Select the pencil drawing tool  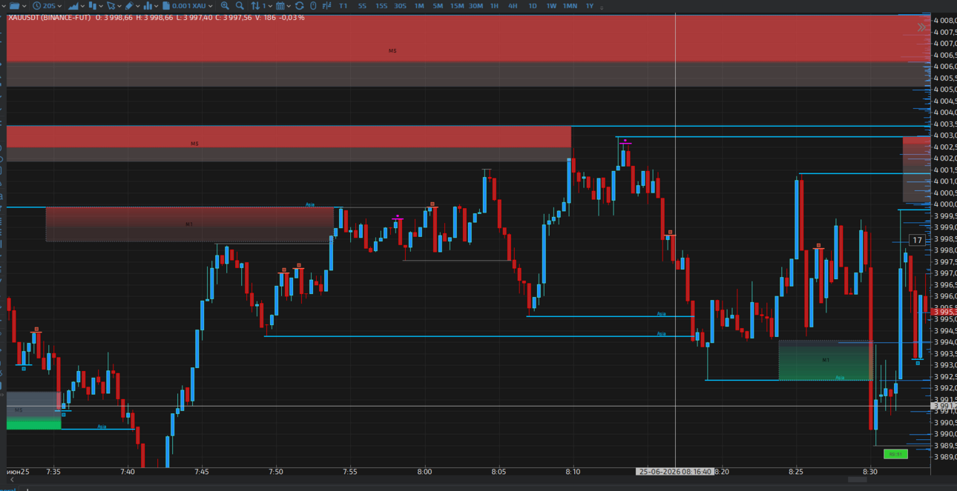click(x=129, y=5)
